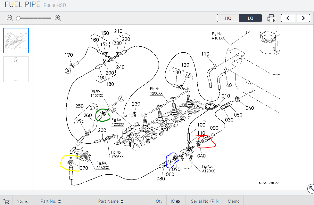Click the zoom out magnifier icon
Image resolution: width=314 pixels, height=205 pixels.
pos(10,18)
